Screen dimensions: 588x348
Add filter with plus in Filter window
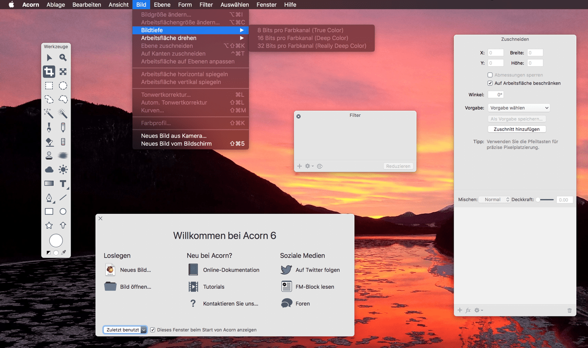tap(299, 166)
